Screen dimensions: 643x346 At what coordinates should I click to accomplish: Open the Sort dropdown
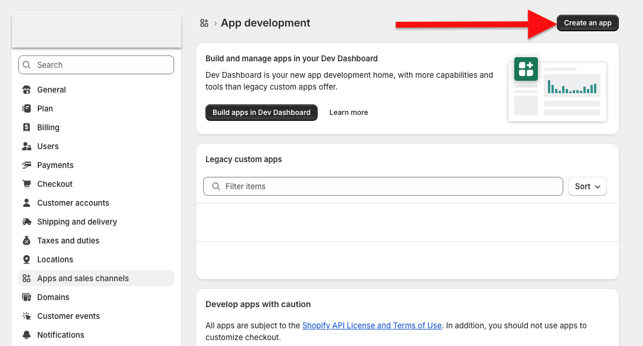click(587, 186)
